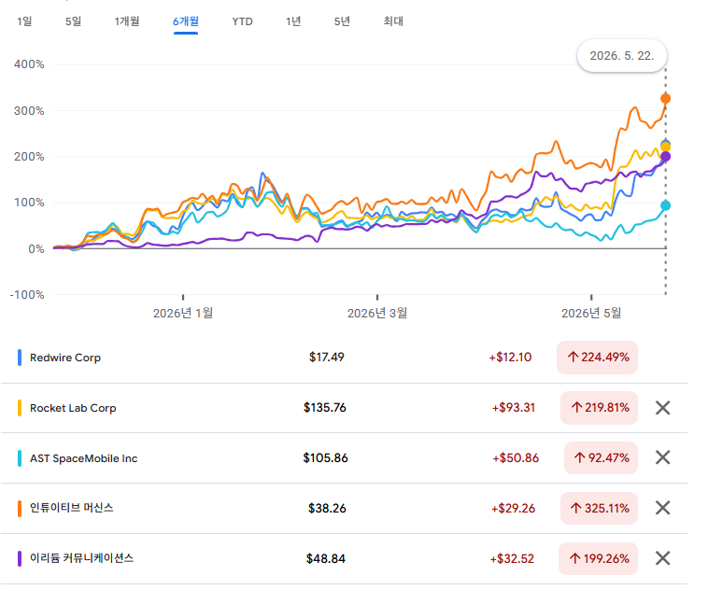Click the 2026년 5월 axis label
The width and height of the screenshot is (708, 590).
pos(591,313)
